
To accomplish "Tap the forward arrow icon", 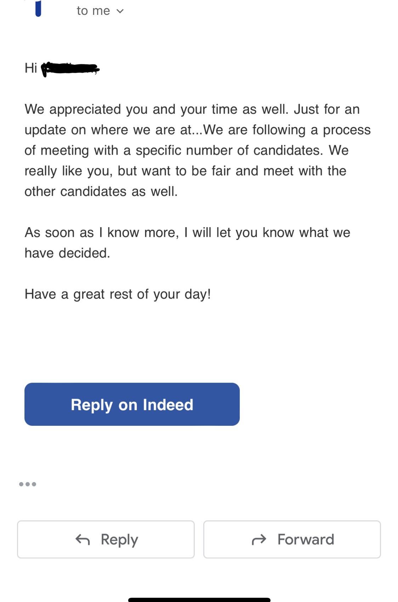I will pyautogui.click(x=259, y=540).
